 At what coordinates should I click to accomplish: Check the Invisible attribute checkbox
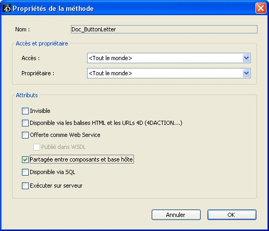pos(25,111)
